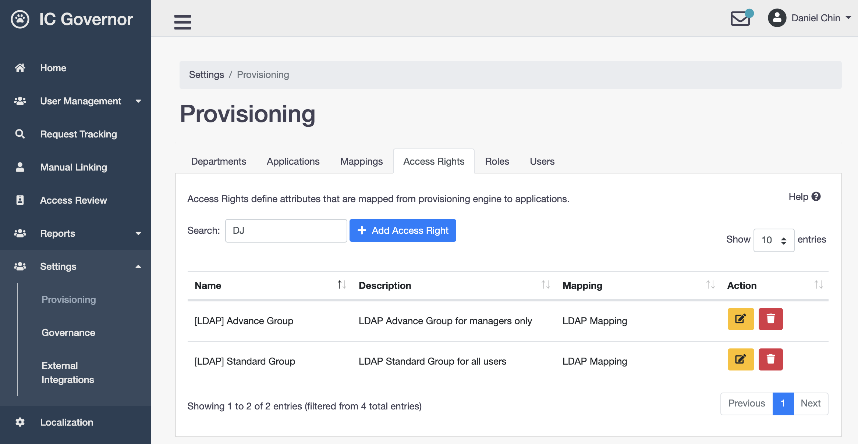This screenshot has width=858, height=444.
Task: Click the Add Access Right button
Action: pos(403,230)
